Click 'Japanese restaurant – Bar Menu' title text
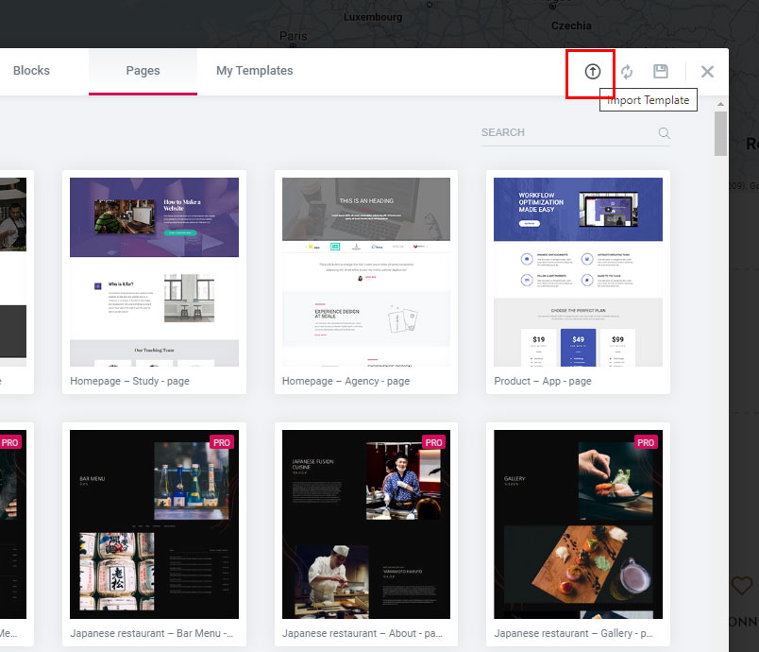 click(x=151, y=634)
